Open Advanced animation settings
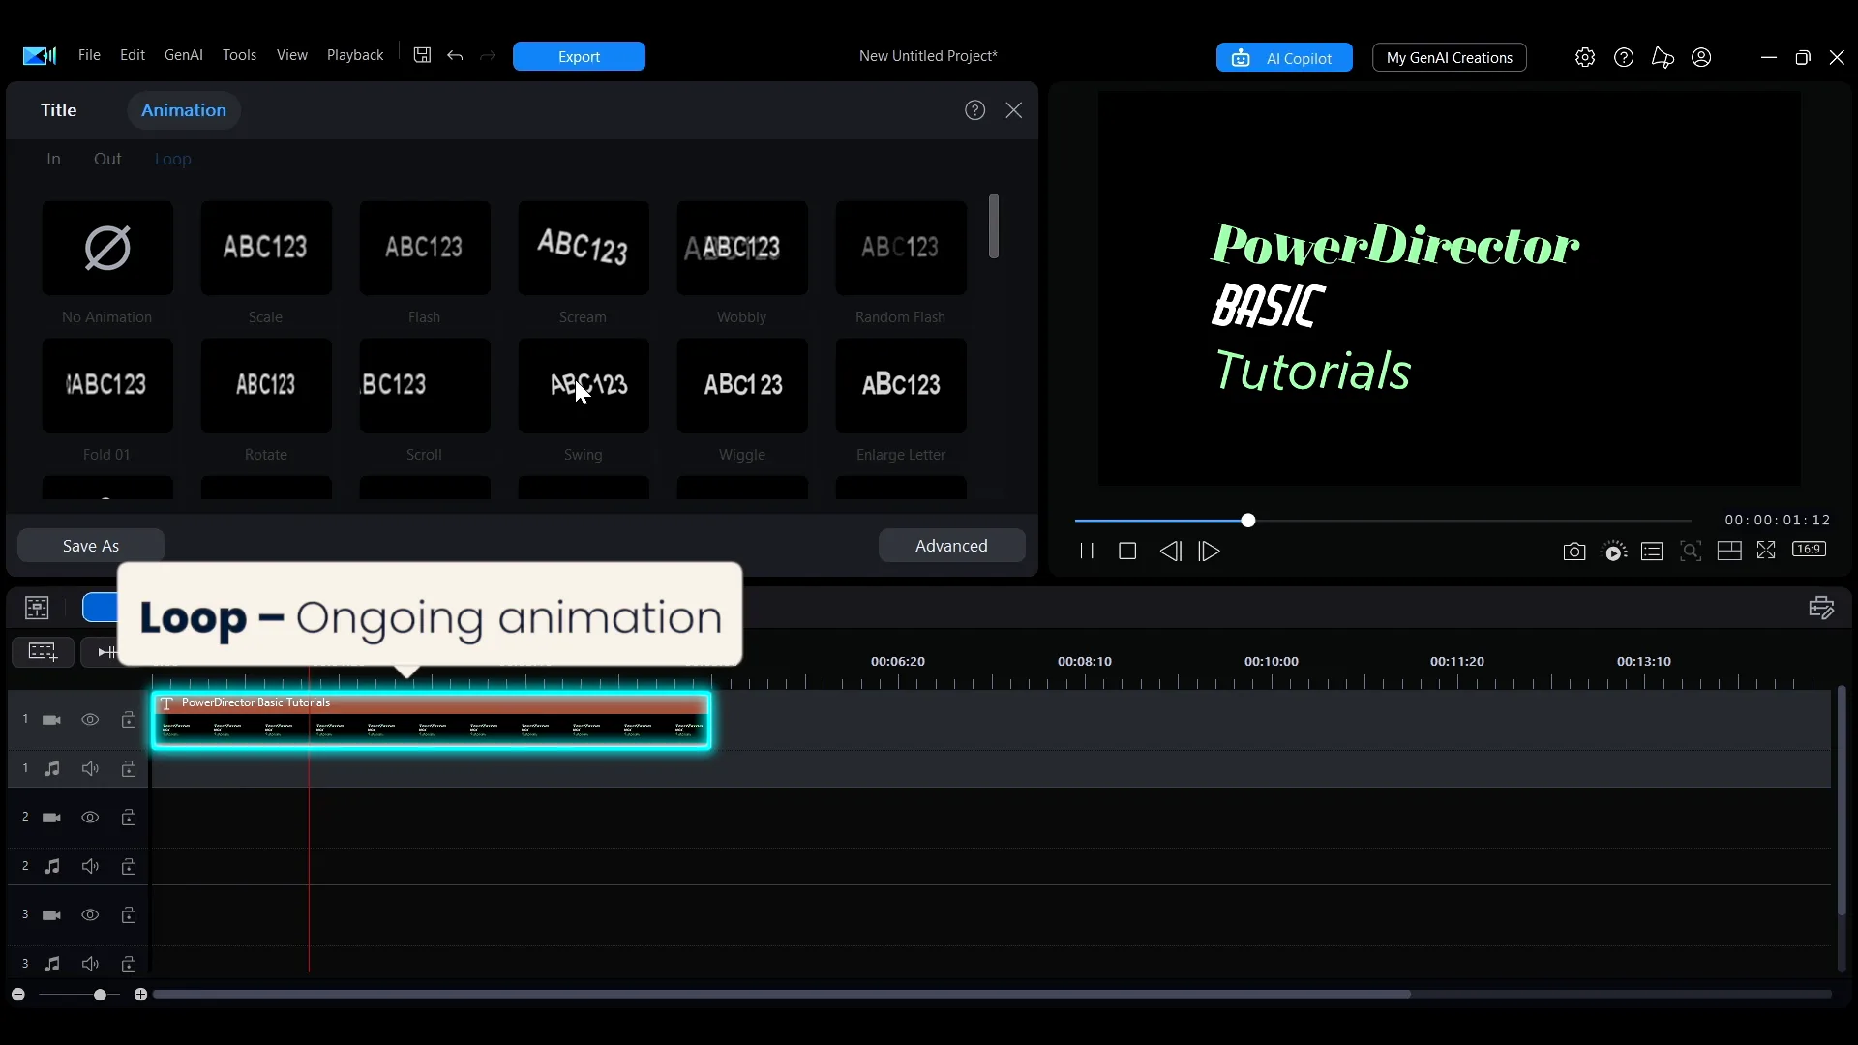Image resolution: width=1858 pixels, height=1045 pixels. (x=951, y=546)
